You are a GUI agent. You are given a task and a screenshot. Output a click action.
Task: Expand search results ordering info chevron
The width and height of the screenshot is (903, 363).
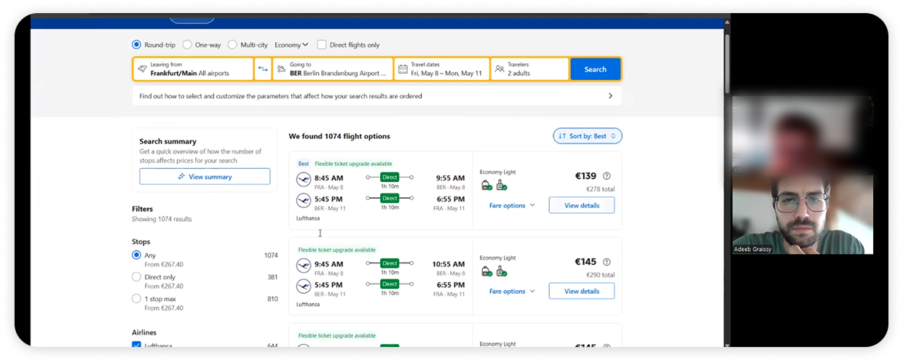610,96
